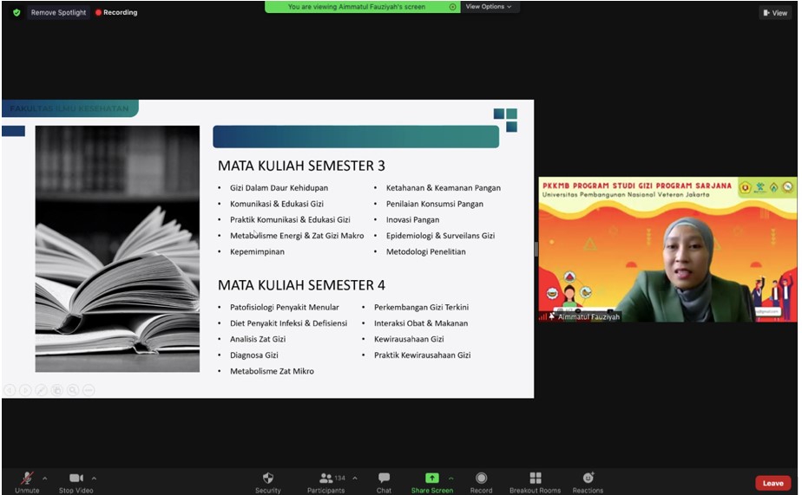The width and height of the screenshot is (802, 495).
Task: Select Aimmatul Fauziyah's video thumbnail
Action: click(x=667, y=250)
